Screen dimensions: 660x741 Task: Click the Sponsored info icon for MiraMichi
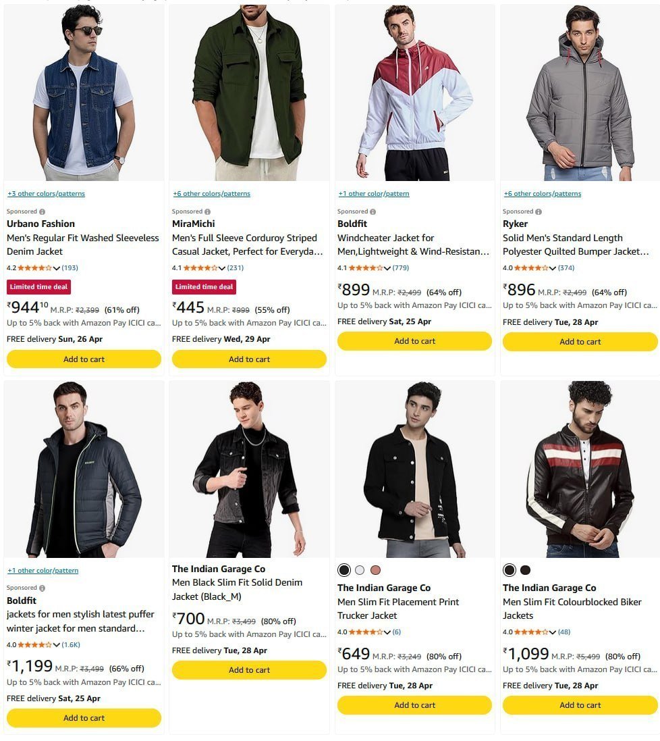(207, 211)
